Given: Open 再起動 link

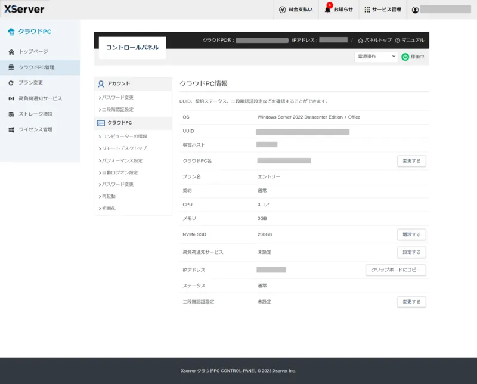Looking at the screenshot, I should tap(107, 196).
